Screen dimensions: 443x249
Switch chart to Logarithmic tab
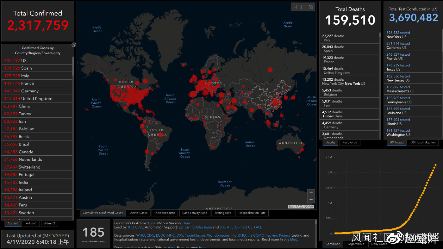tap(356, 244)
